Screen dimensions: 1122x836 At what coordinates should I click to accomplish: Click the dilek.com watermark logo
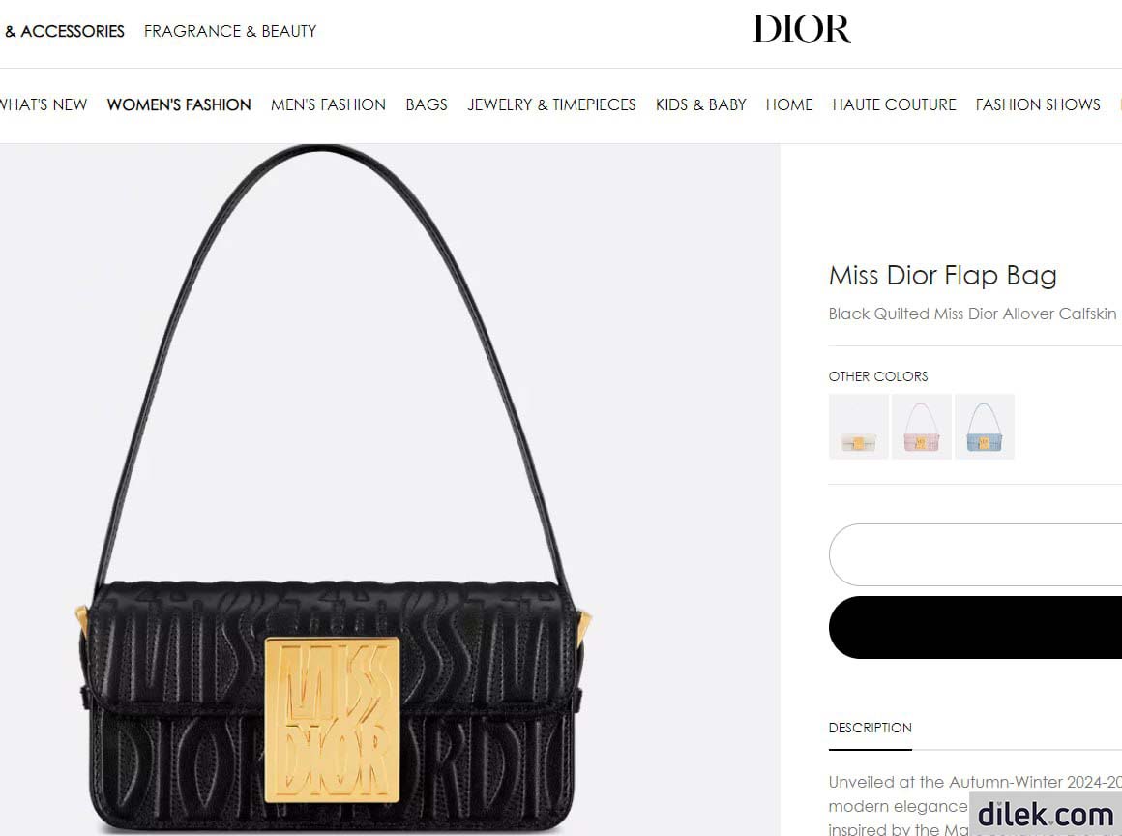tap(1046, 814)
